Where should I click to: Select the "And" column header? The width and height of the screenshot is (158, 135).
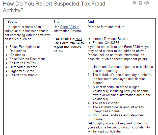(91, 21)
